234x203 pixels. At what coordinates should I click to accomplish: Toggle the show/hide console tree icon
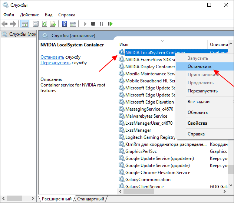(x=24, y=24)
